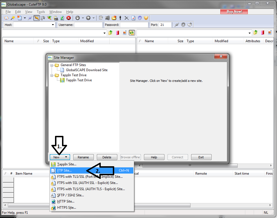Viewport: 277px width, 218px height.
Task: Click the orange shield toolbar icon
Action: coord(146,18)
